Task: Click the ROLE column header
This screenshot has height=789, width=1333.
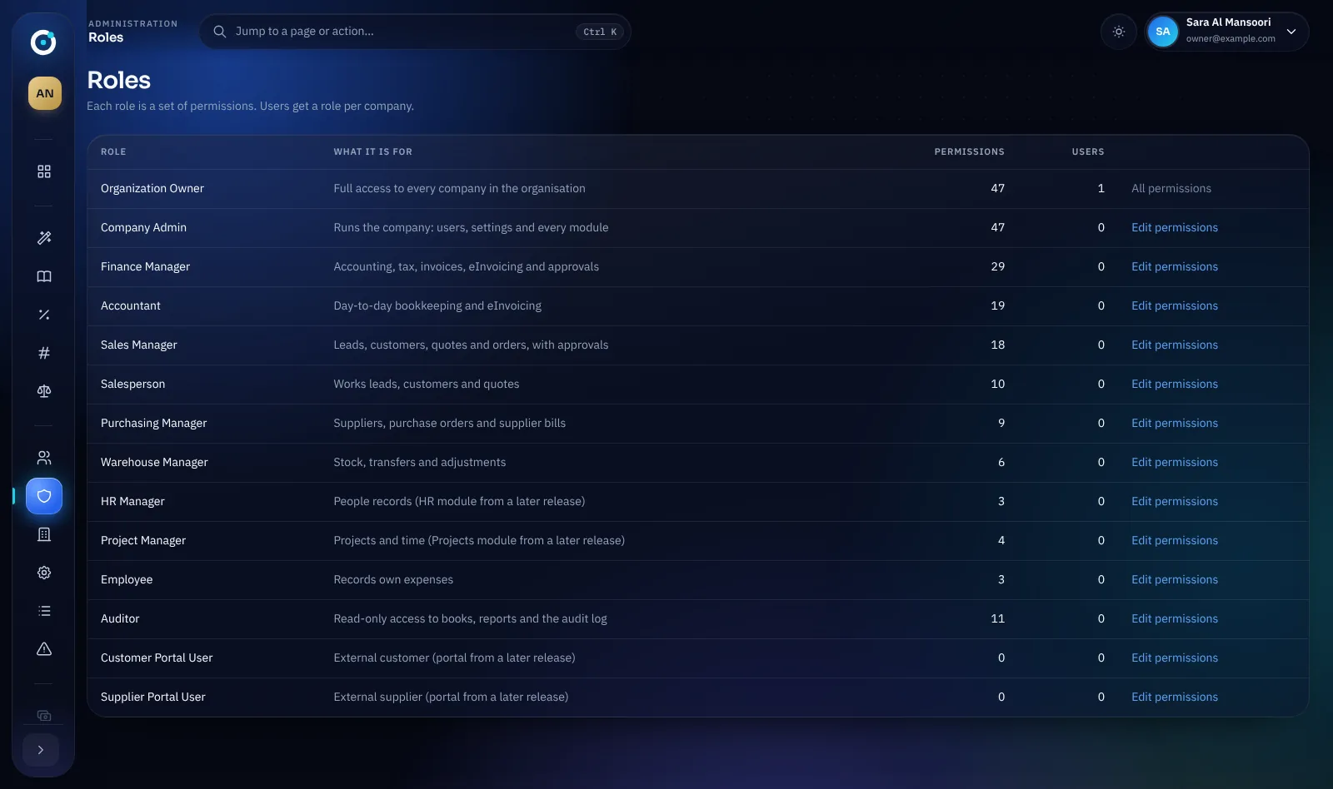Action: (x=113, y=151)
